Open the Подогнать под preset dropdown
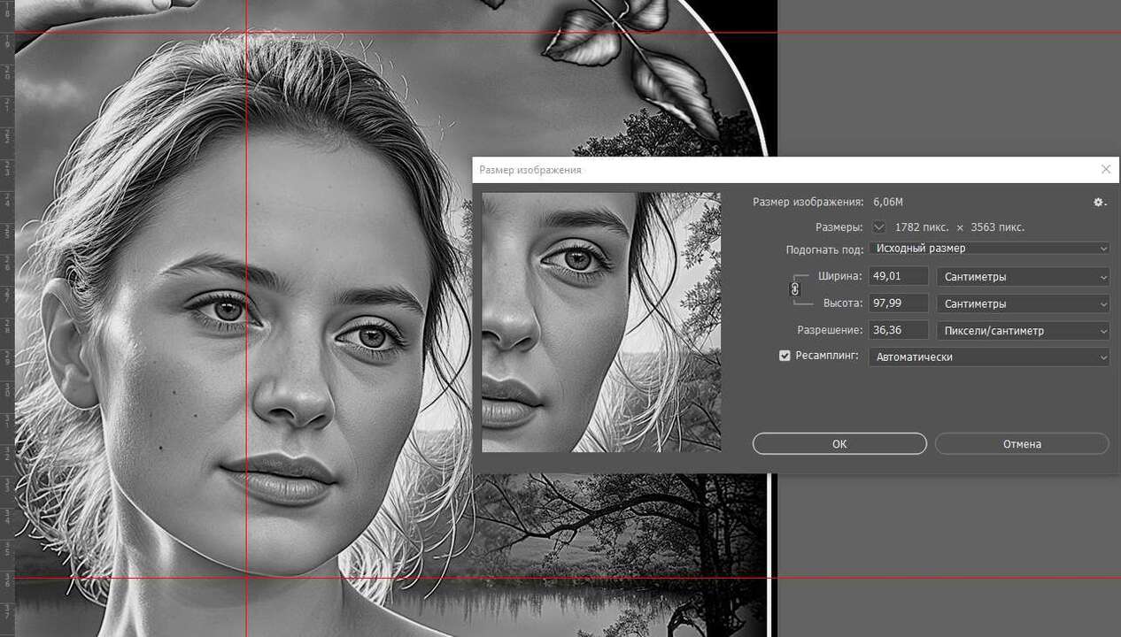Image resolution: width=1121 pixels, height=637 pixels. pos(988,249)
